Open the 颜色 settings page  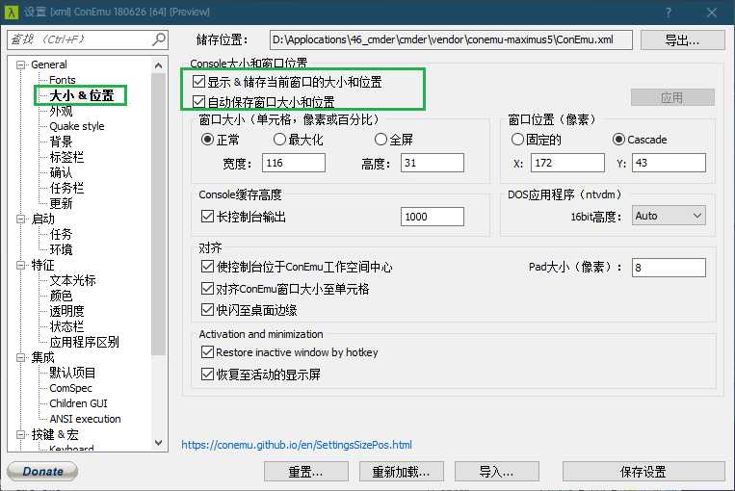pos(61,296)
